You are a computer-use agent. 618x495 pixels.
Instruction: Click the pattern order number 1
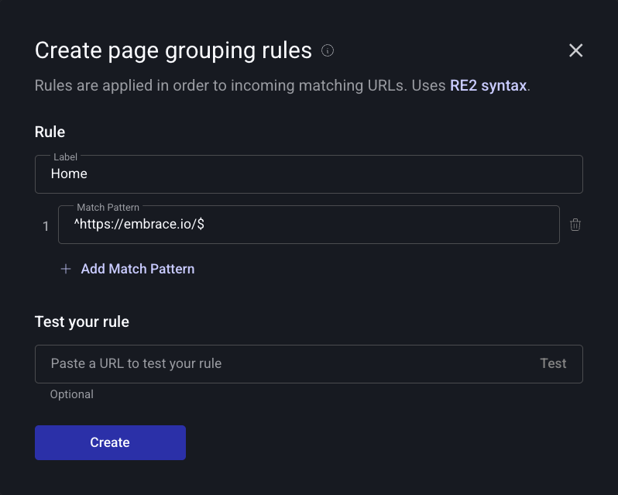coord(46,226)
